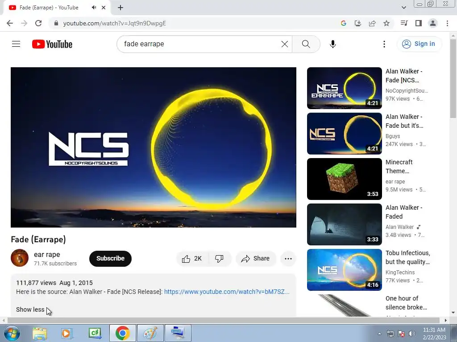457x342 pixels.
Task: Open the C# application on taskbar
Action: tap(95, 333)
